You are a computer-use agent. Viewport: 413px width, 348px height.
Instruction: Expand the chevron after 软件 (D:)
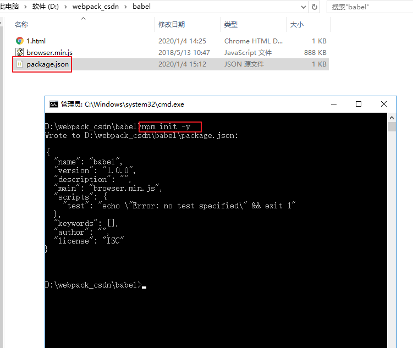(x=65, y=7)
